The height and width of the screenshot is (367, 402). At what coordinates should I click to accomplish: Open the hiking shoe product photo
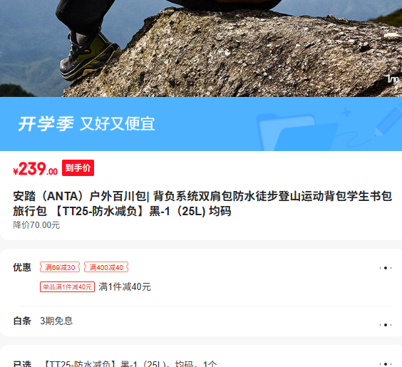point(201,48)
